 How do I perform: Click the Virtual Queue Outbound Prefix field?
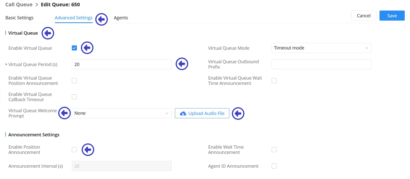tap(321, 64)
